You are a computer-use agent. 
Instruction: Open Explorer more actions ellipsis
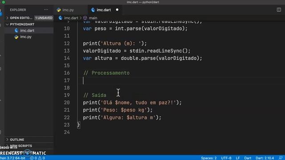point(46,10)
